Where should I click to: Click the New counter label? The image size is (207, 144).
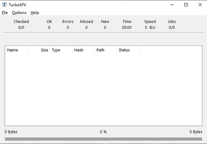[x=105, y=22]
